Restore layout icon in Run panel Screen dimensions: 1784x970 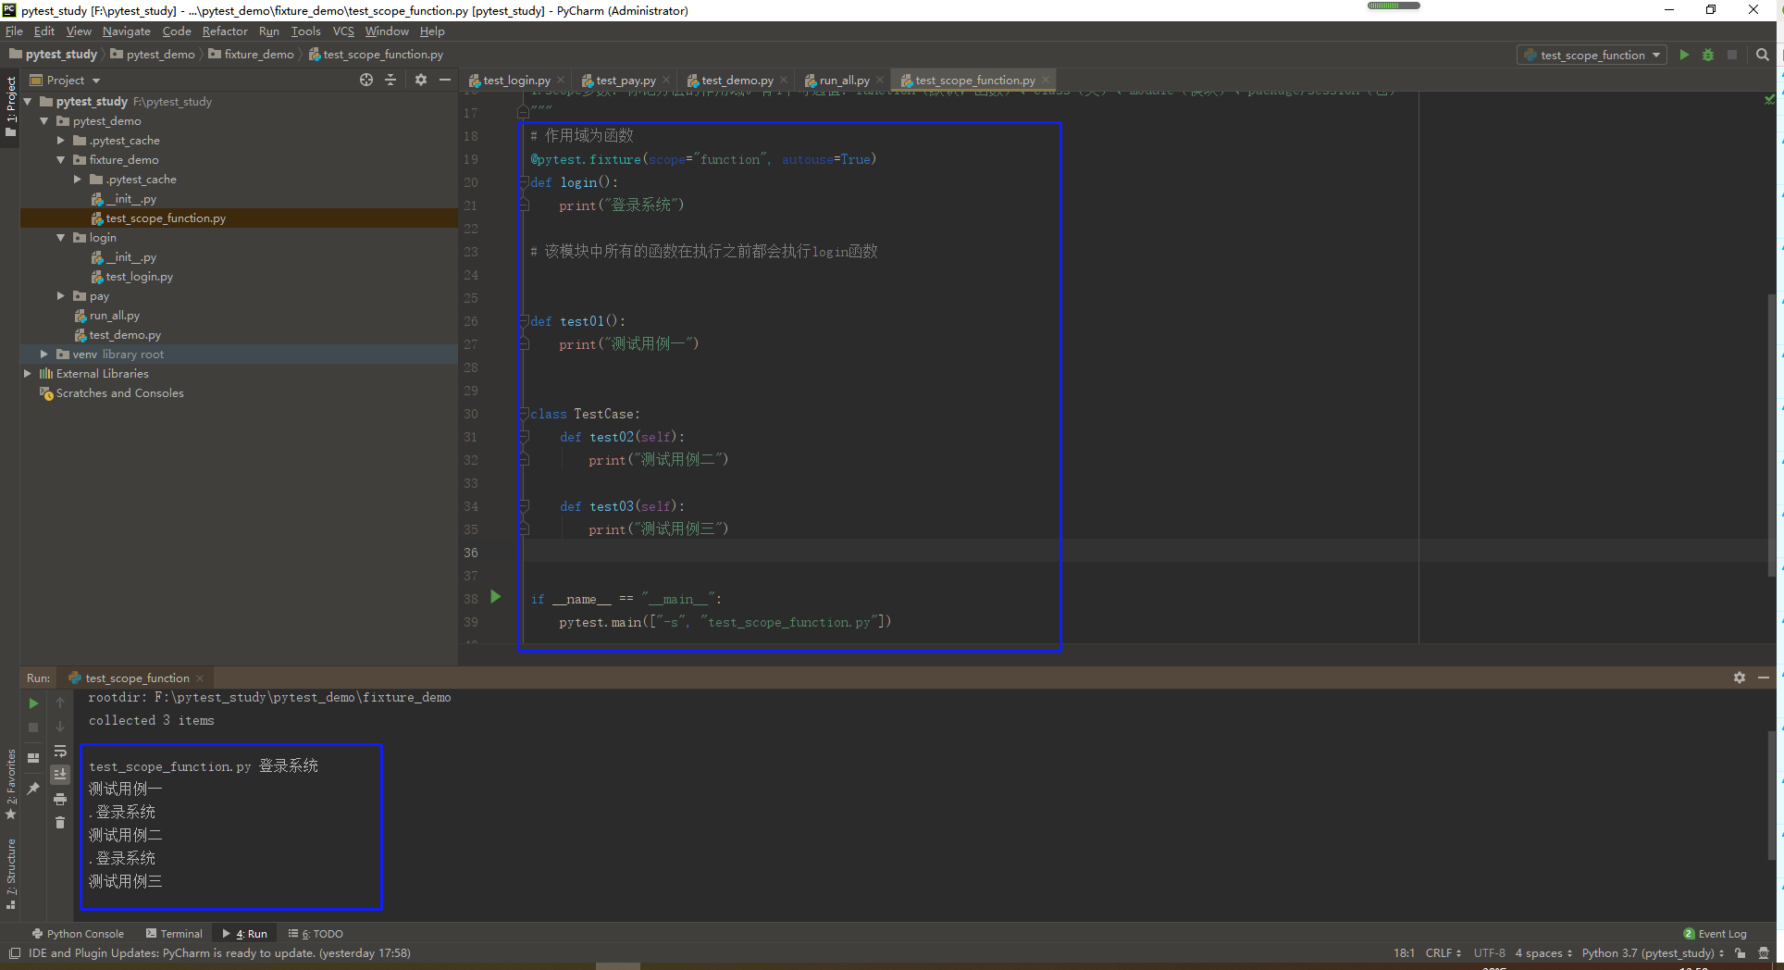tap(33, 757)
